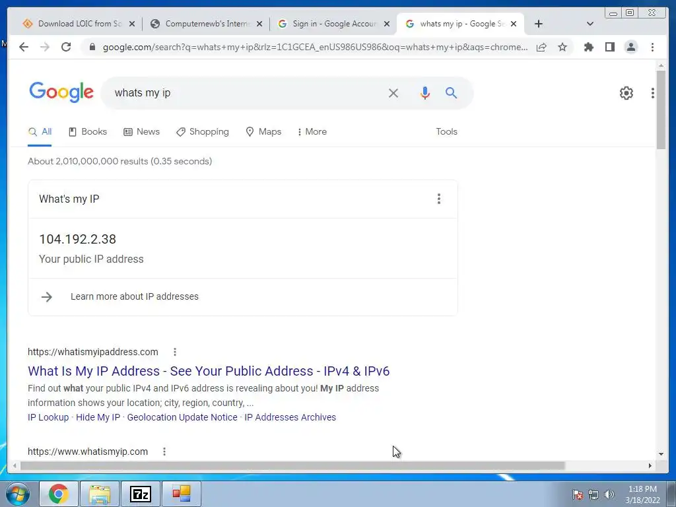Start voice search with microphone
Viewport: 676px width, 507px height.
(x=424, y=93)
